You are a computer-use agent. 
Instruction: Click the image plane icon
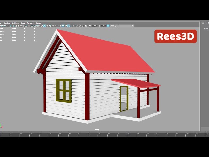point(11,26)
